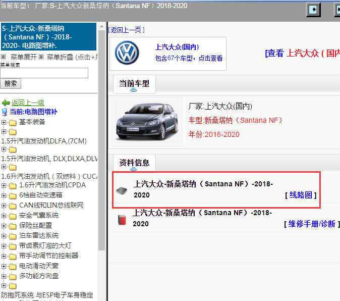The height and width of the screenshot is (301, 340).
Task: Open folder icon of 1.6升汽油发动机CPDA
Action: (x=13, y=186)
